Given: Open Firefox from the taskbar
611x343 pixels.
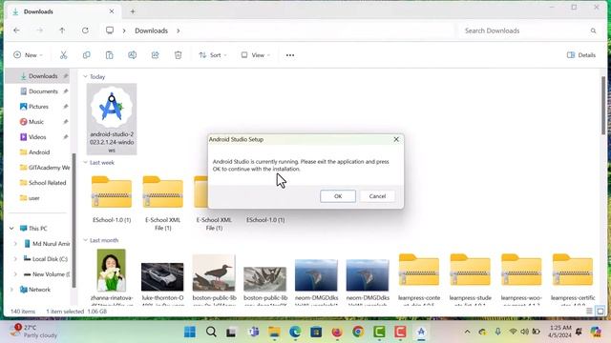Looking at the screenshot, I should (337, 332).
